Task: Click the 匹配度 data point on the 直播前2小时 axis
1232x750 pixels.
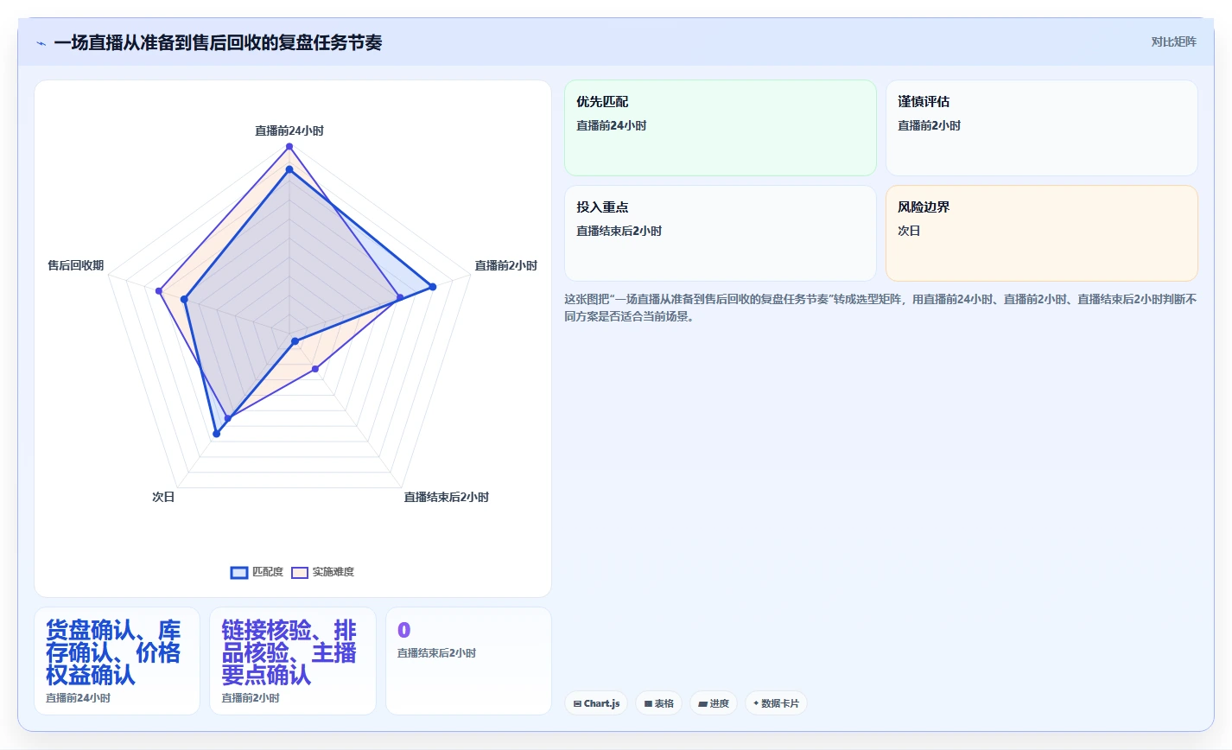Action: click(x=433, y=287)
